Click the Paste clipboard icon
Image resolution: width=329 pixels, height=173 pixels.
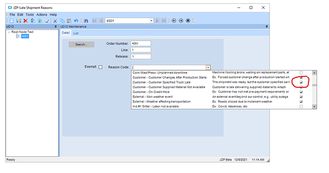(69, 21)
